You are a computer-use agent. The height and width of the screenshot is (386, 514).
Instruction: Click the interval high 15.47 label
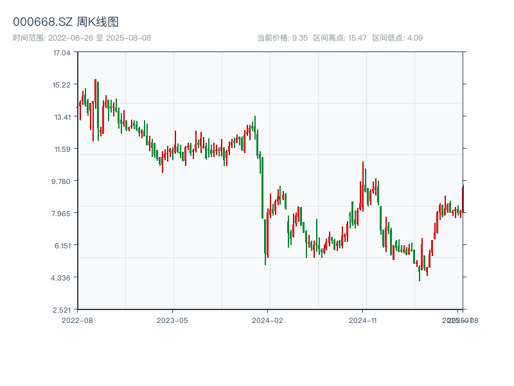(x=339, y=38)
